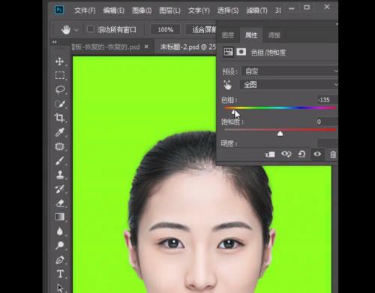This screenshot has height=293, width=375.
Task: Open the Hand tool preset picker
Action: 76,30
